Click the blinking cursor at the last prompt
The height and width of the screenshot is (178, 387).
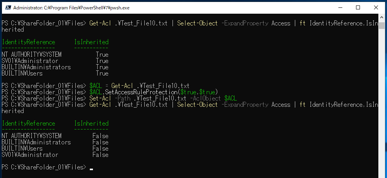click(x=91, y=169)
